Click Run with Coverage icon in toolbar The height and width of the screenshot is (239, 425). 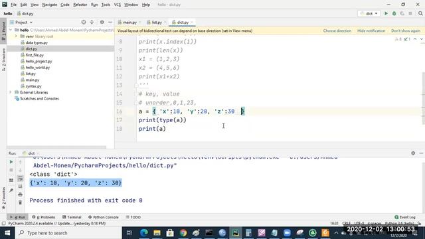(x=402, y=13)
